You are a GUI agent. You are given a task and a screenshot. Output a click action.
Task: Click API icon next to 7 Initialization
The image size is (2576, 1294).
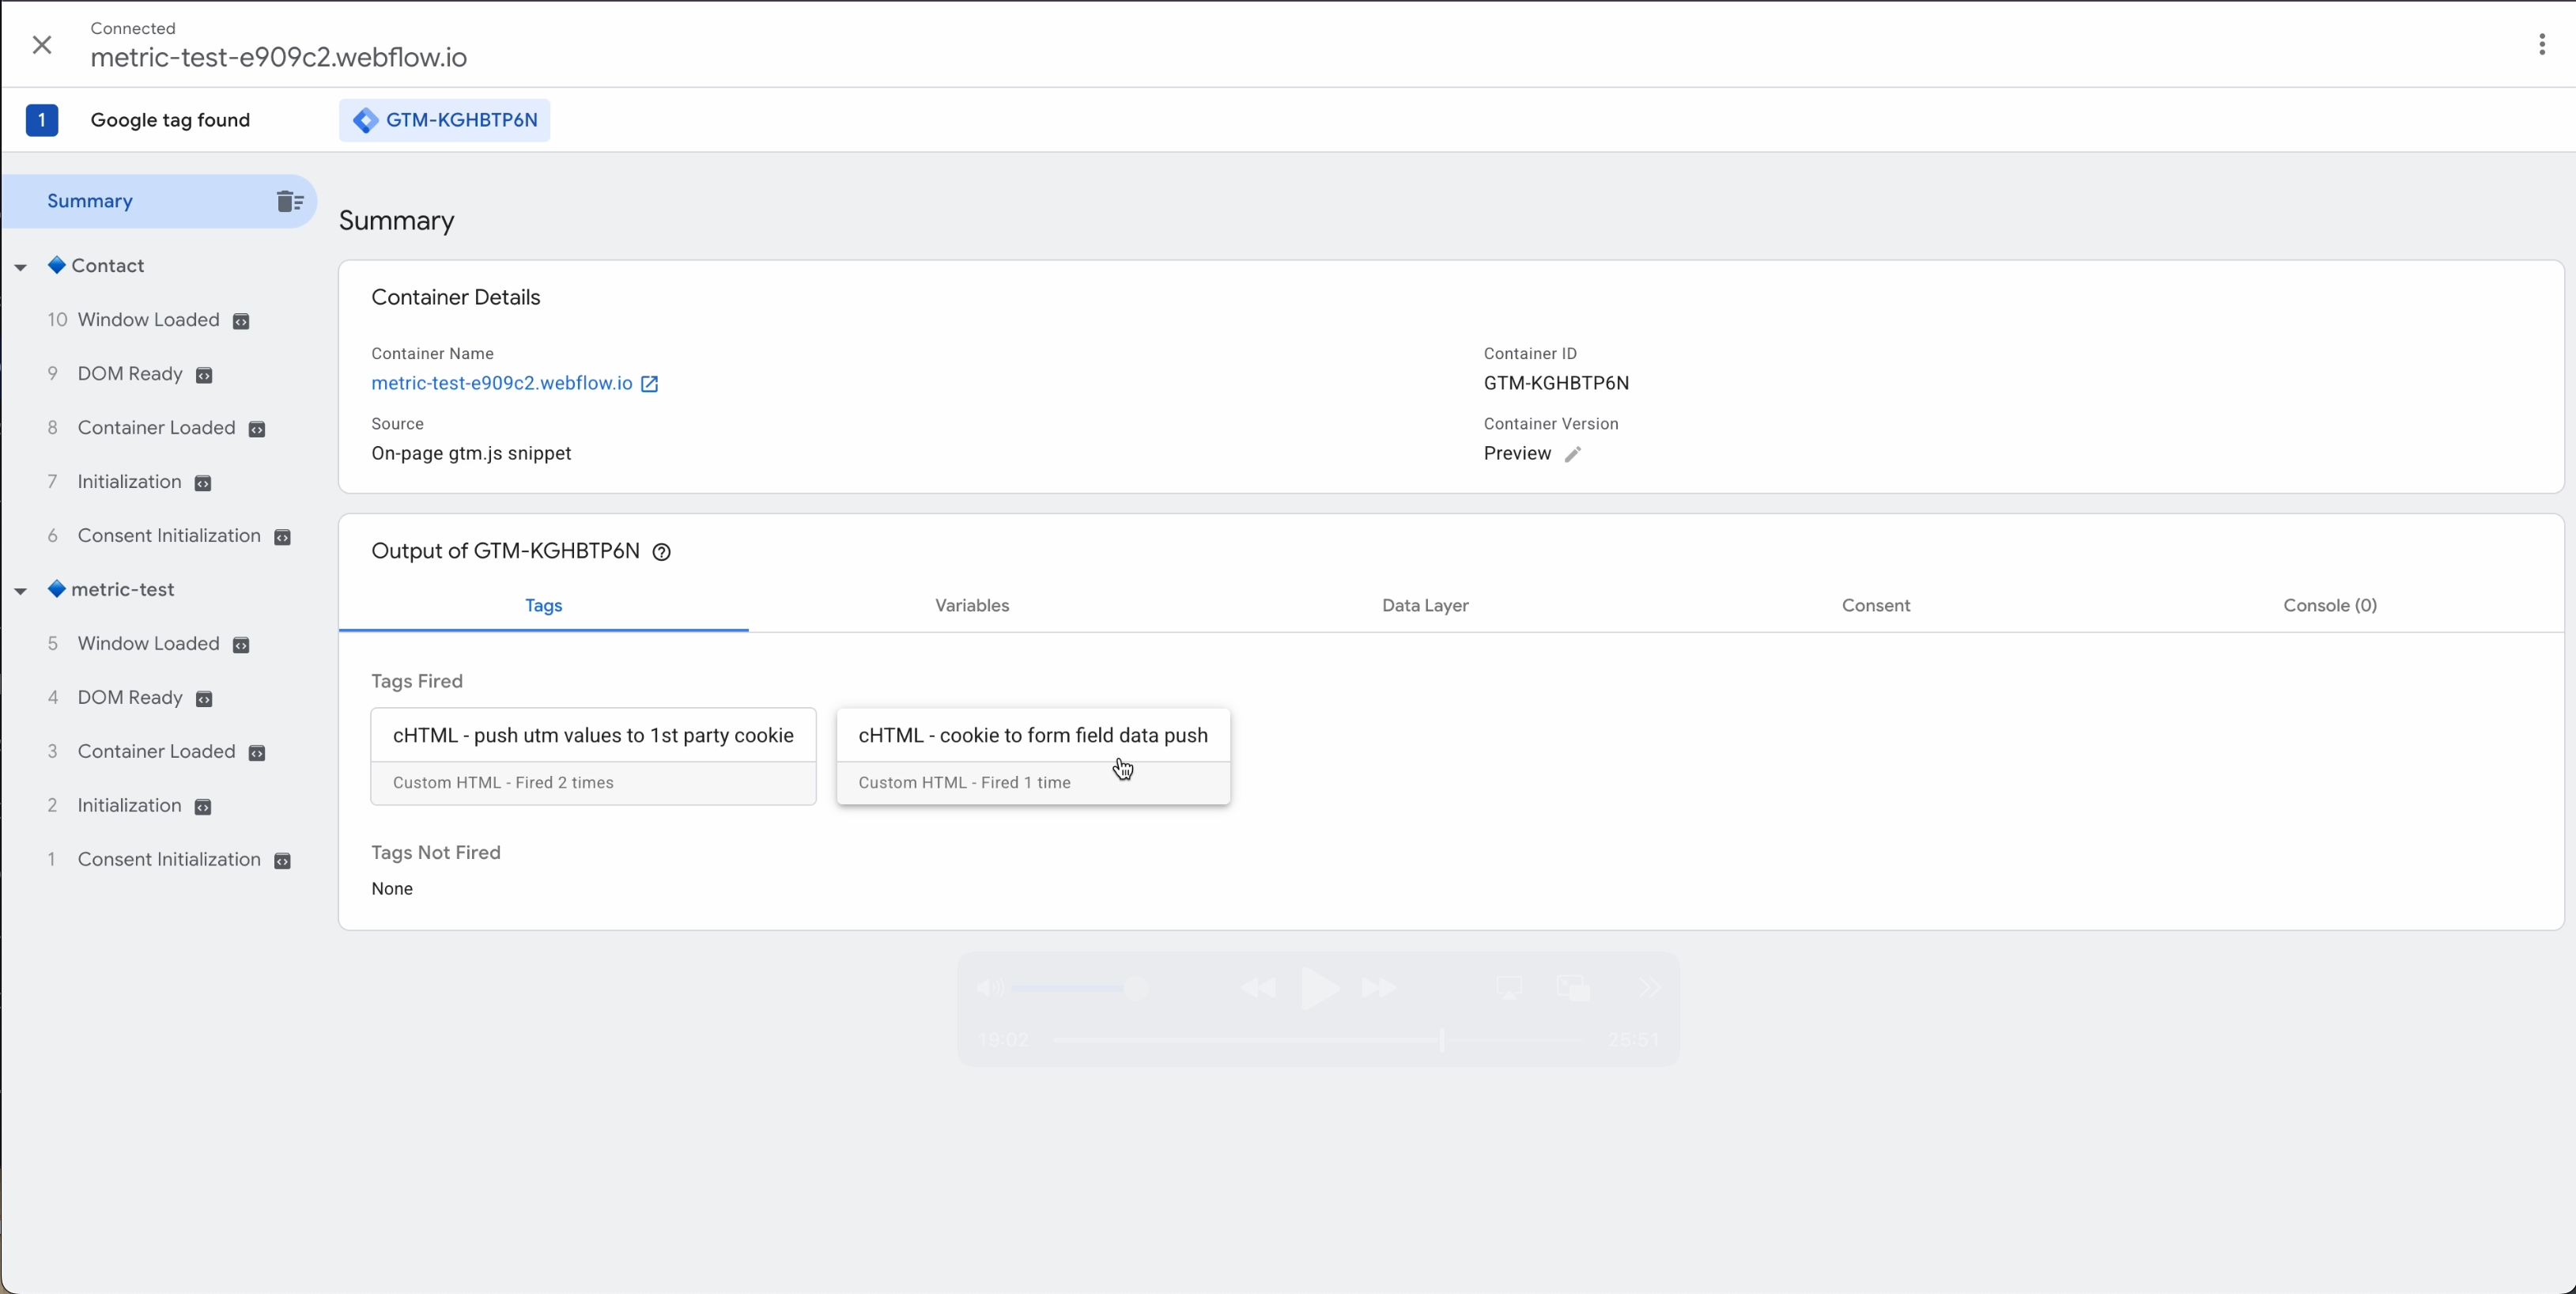[x=203, y=484]
